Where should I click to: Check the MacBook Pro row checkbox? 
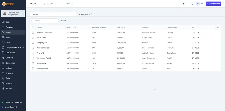[33, 37]
